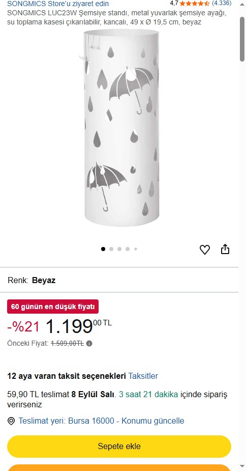
Task: Update delivery location Bursa 16000
Action: coord(102,421)
